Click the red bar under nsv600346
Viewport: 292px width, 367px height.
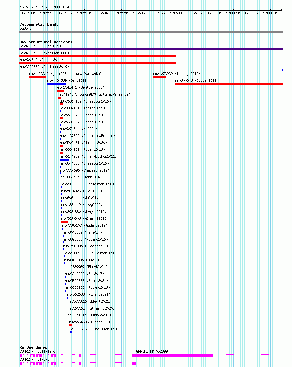(229, 84)
